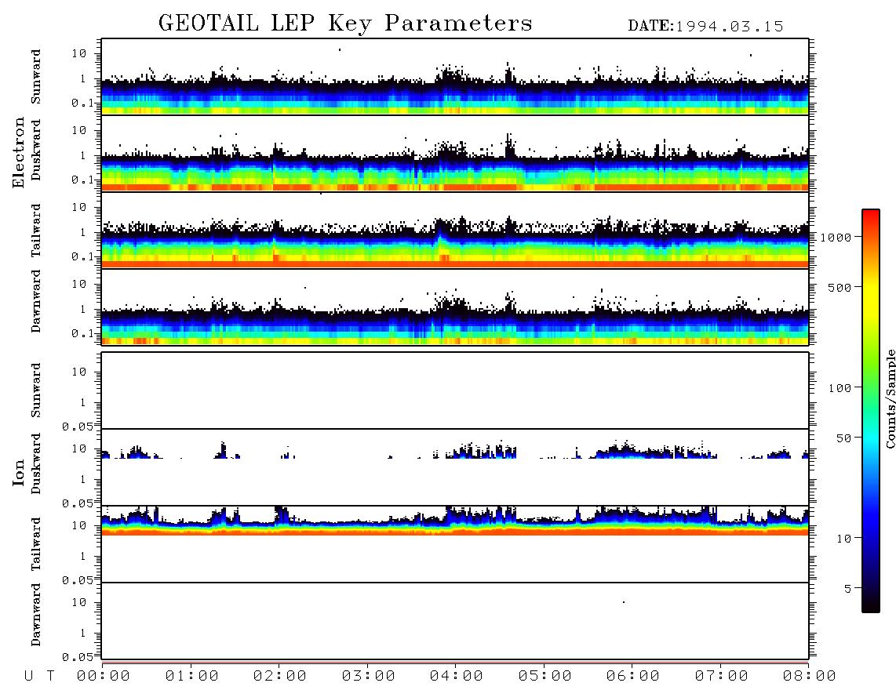Click the colorbar's 10 tick label
Image resolution: width=896 pixels, height=690 pixels.
coord(843,538)
